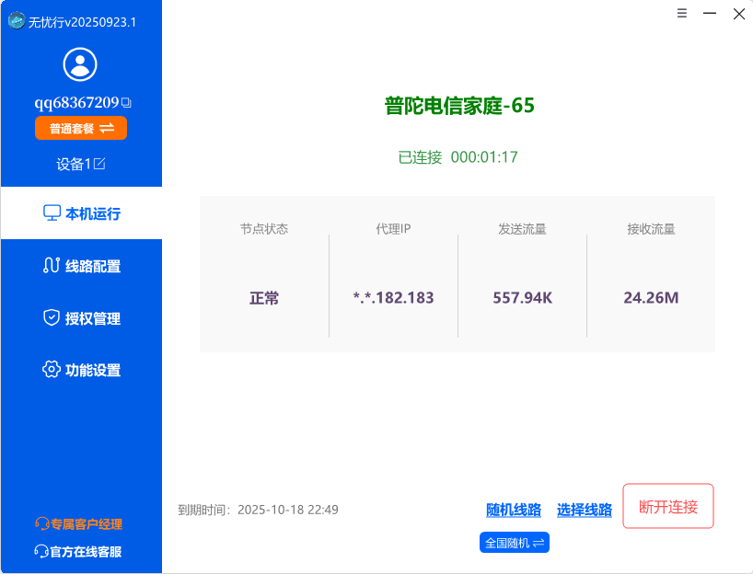Open the hamburger menu at top right
Image resolution: width=753 pixels, height=574 pixels.
[x=681, y=14]
